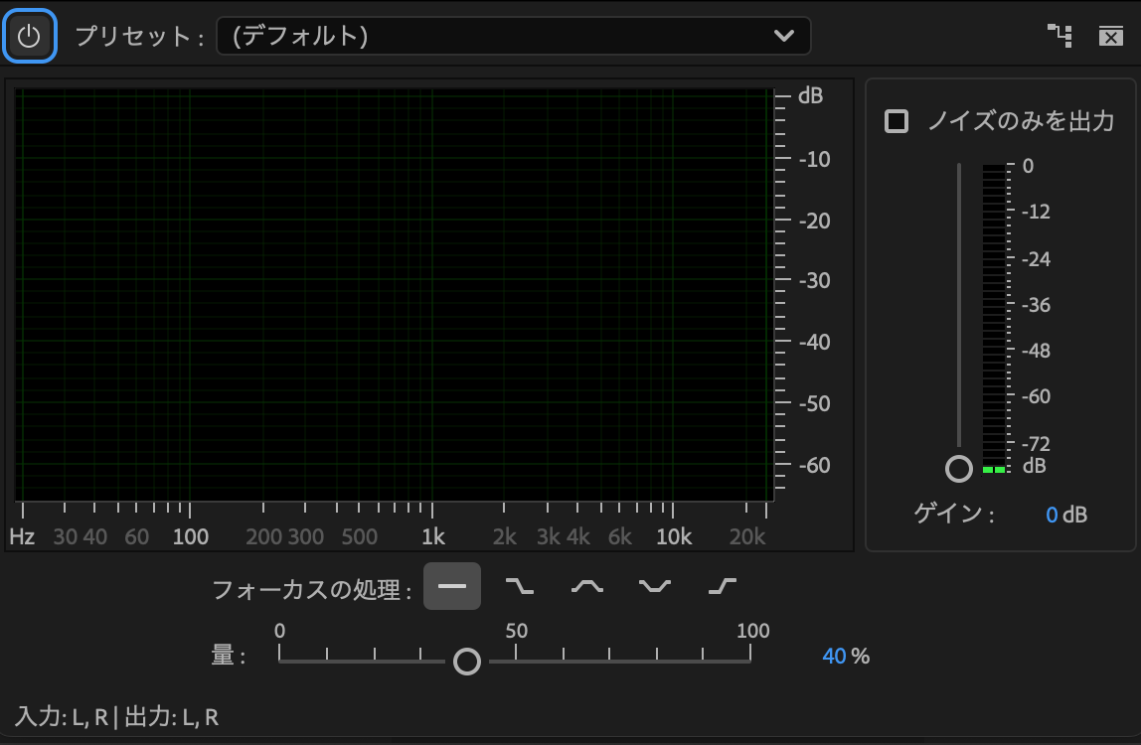The width and height of the screenshot is (1141, 745).
Task: Click the preset dropdown chevron arrow
Action: point(784,37)
